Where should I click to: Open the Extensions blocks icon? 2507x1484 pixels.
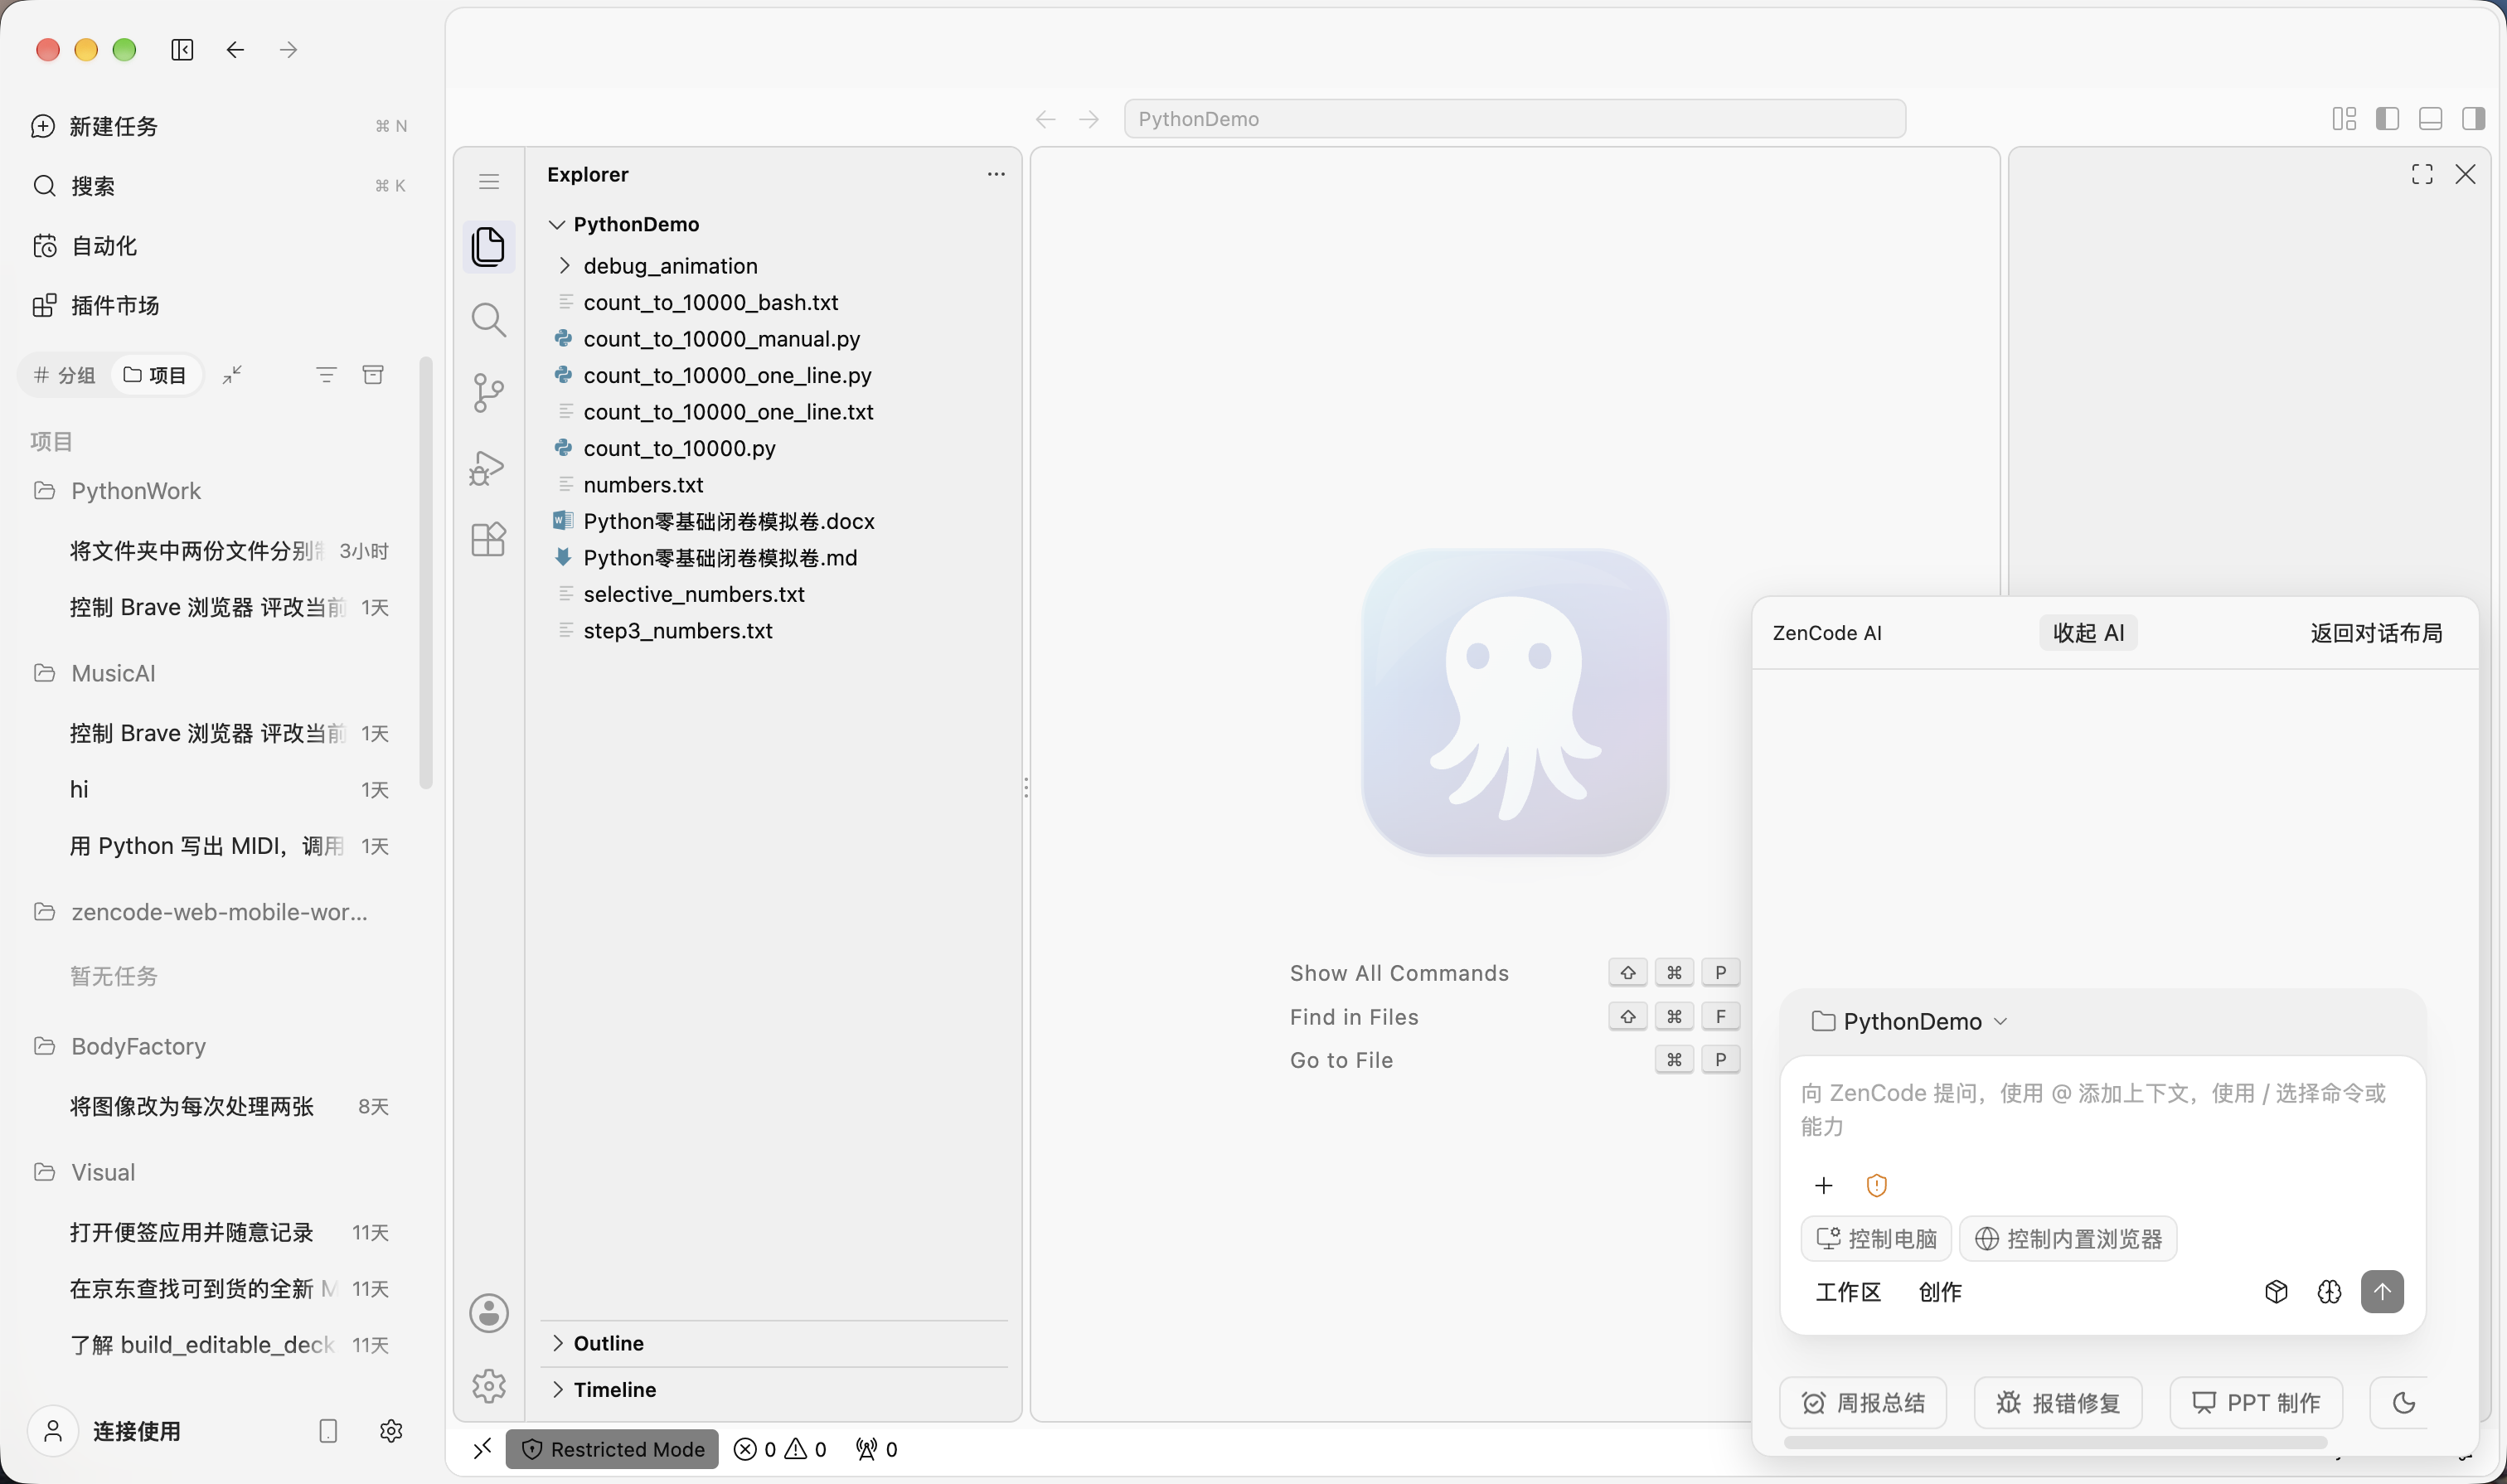(488, 540)
